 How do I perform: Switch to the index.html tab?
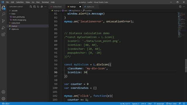(x=57, y=7)
